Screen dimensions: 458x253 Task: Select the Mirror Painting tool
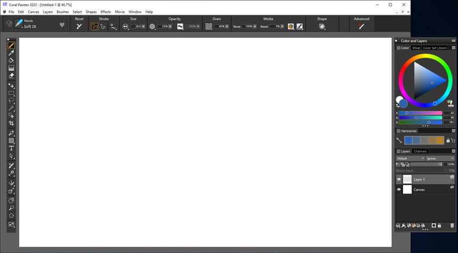click(x=11, y=183)
